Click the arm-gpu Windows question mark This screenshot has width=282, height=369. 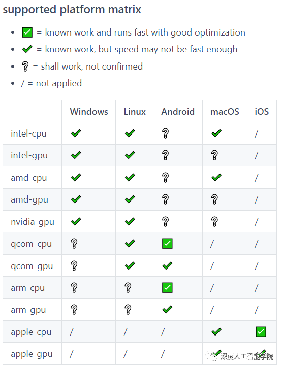pos(74,310)
